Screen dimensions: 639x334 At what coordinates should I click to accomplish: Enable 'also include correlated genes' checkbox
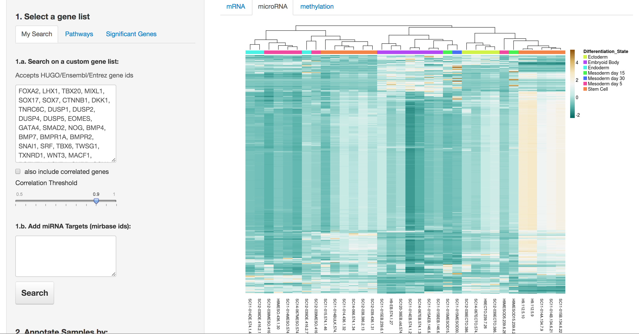coord(18,171)
